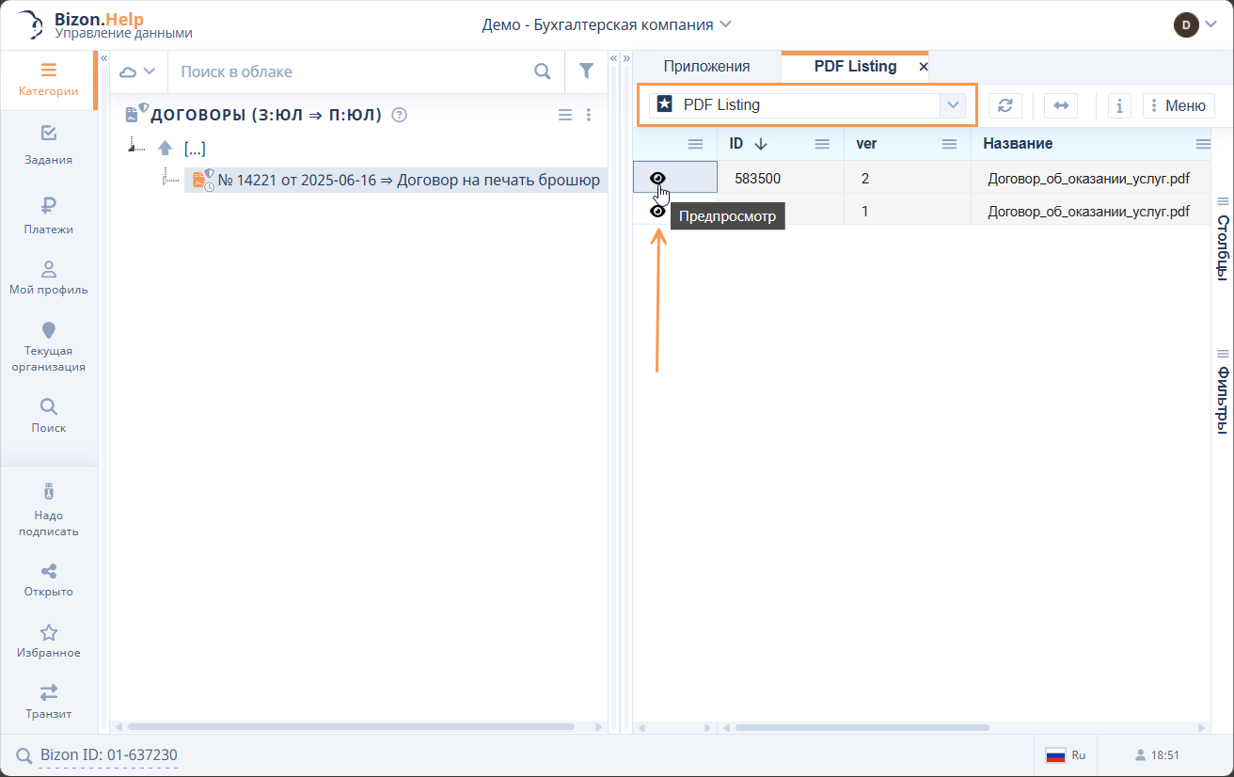Open the Favorites (Избранное) section
The image size is (1234, 777).
[48, 641]
